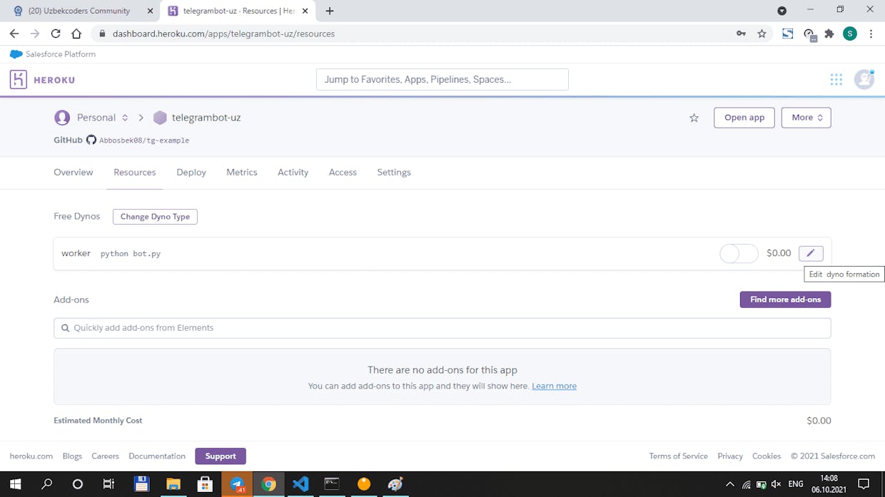
Task: Open the Chrome profile S avatar
Action: click(x=849, y=34)
